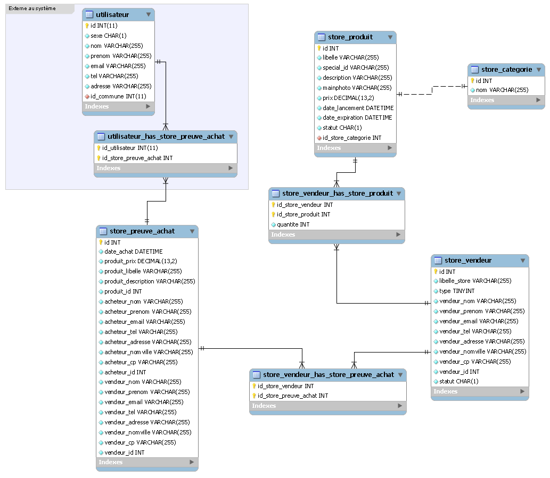Select id_store_preuve_achat INT in utilisateur_has table
The image size is (550, 478).
166,158
